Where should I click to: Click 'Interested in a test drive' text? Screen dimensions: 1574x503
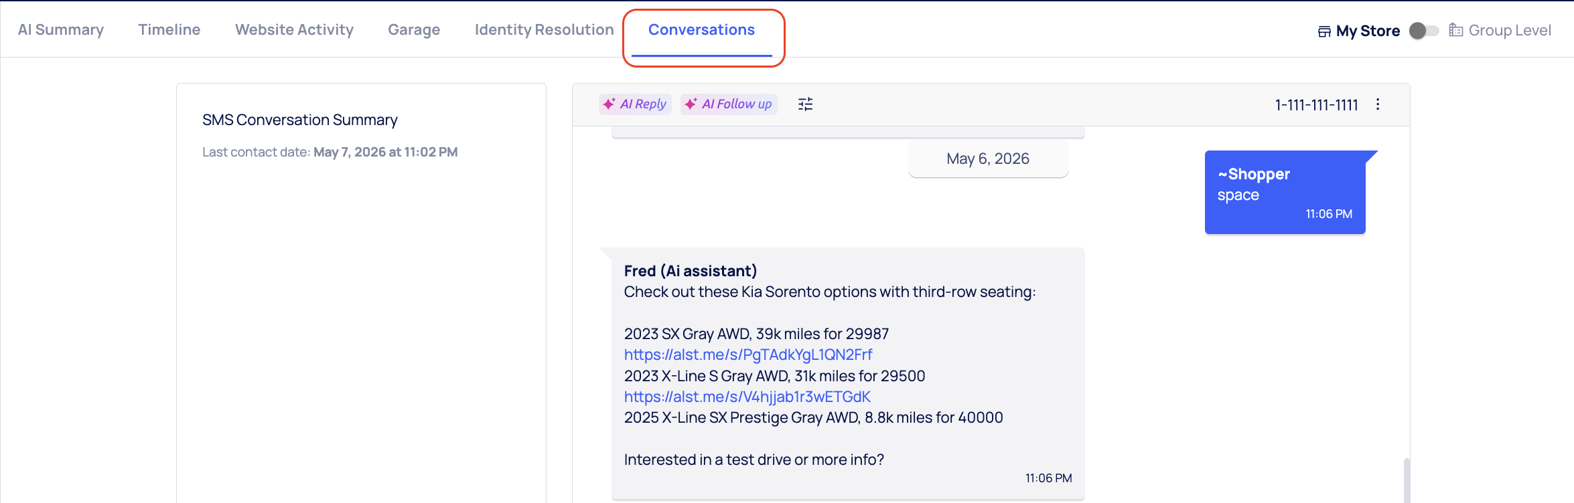[754, 460]
